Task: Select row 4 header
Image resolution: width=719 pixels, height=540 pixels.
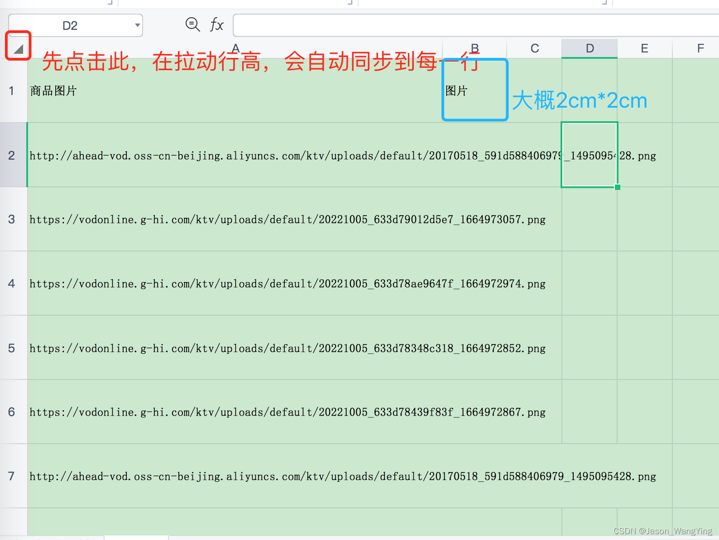Action: tap(14, 284)
